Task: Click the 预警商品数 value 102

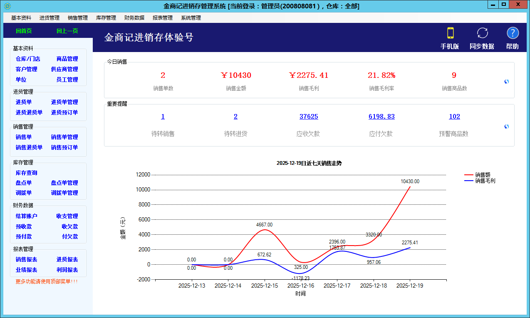Action: click(454, 117)
